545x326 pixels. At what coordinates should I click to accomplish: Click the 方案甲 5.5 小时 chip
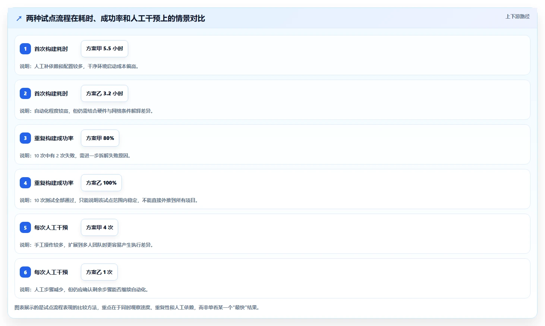pos(104,49)
